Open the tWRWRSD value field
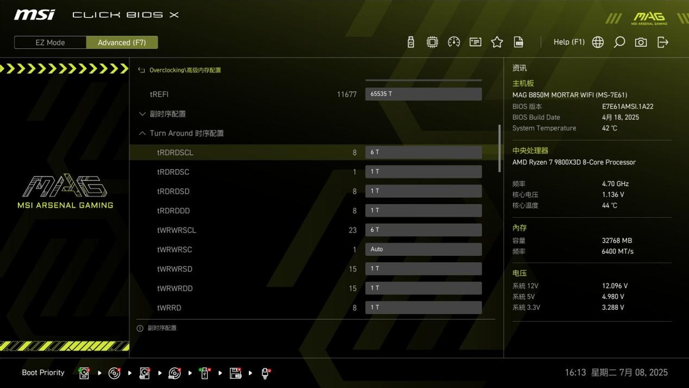The width and height of the screenshot is (689, 388). point(423,268)
